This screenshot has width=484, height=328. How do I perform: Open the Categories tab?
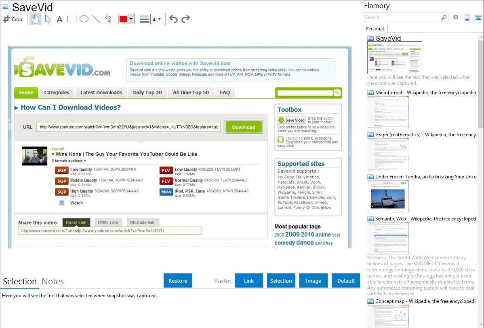tap(57, 93)
